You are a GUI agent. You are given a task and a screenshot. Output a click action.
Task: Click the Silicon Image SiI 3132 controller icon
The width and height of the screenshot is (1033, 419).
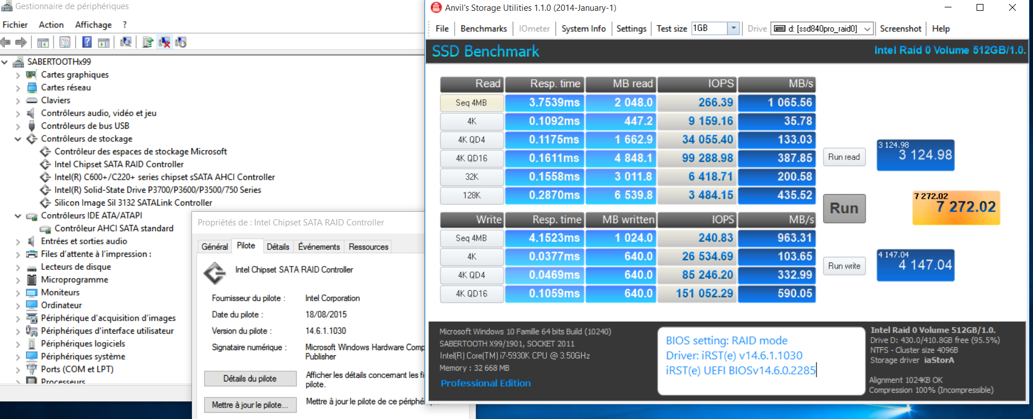click(x=46, y=203)
